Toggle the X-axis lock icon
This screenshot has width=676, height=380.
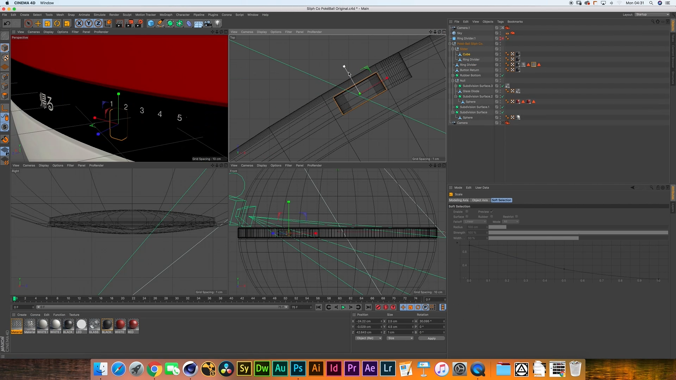pos(79,24)
